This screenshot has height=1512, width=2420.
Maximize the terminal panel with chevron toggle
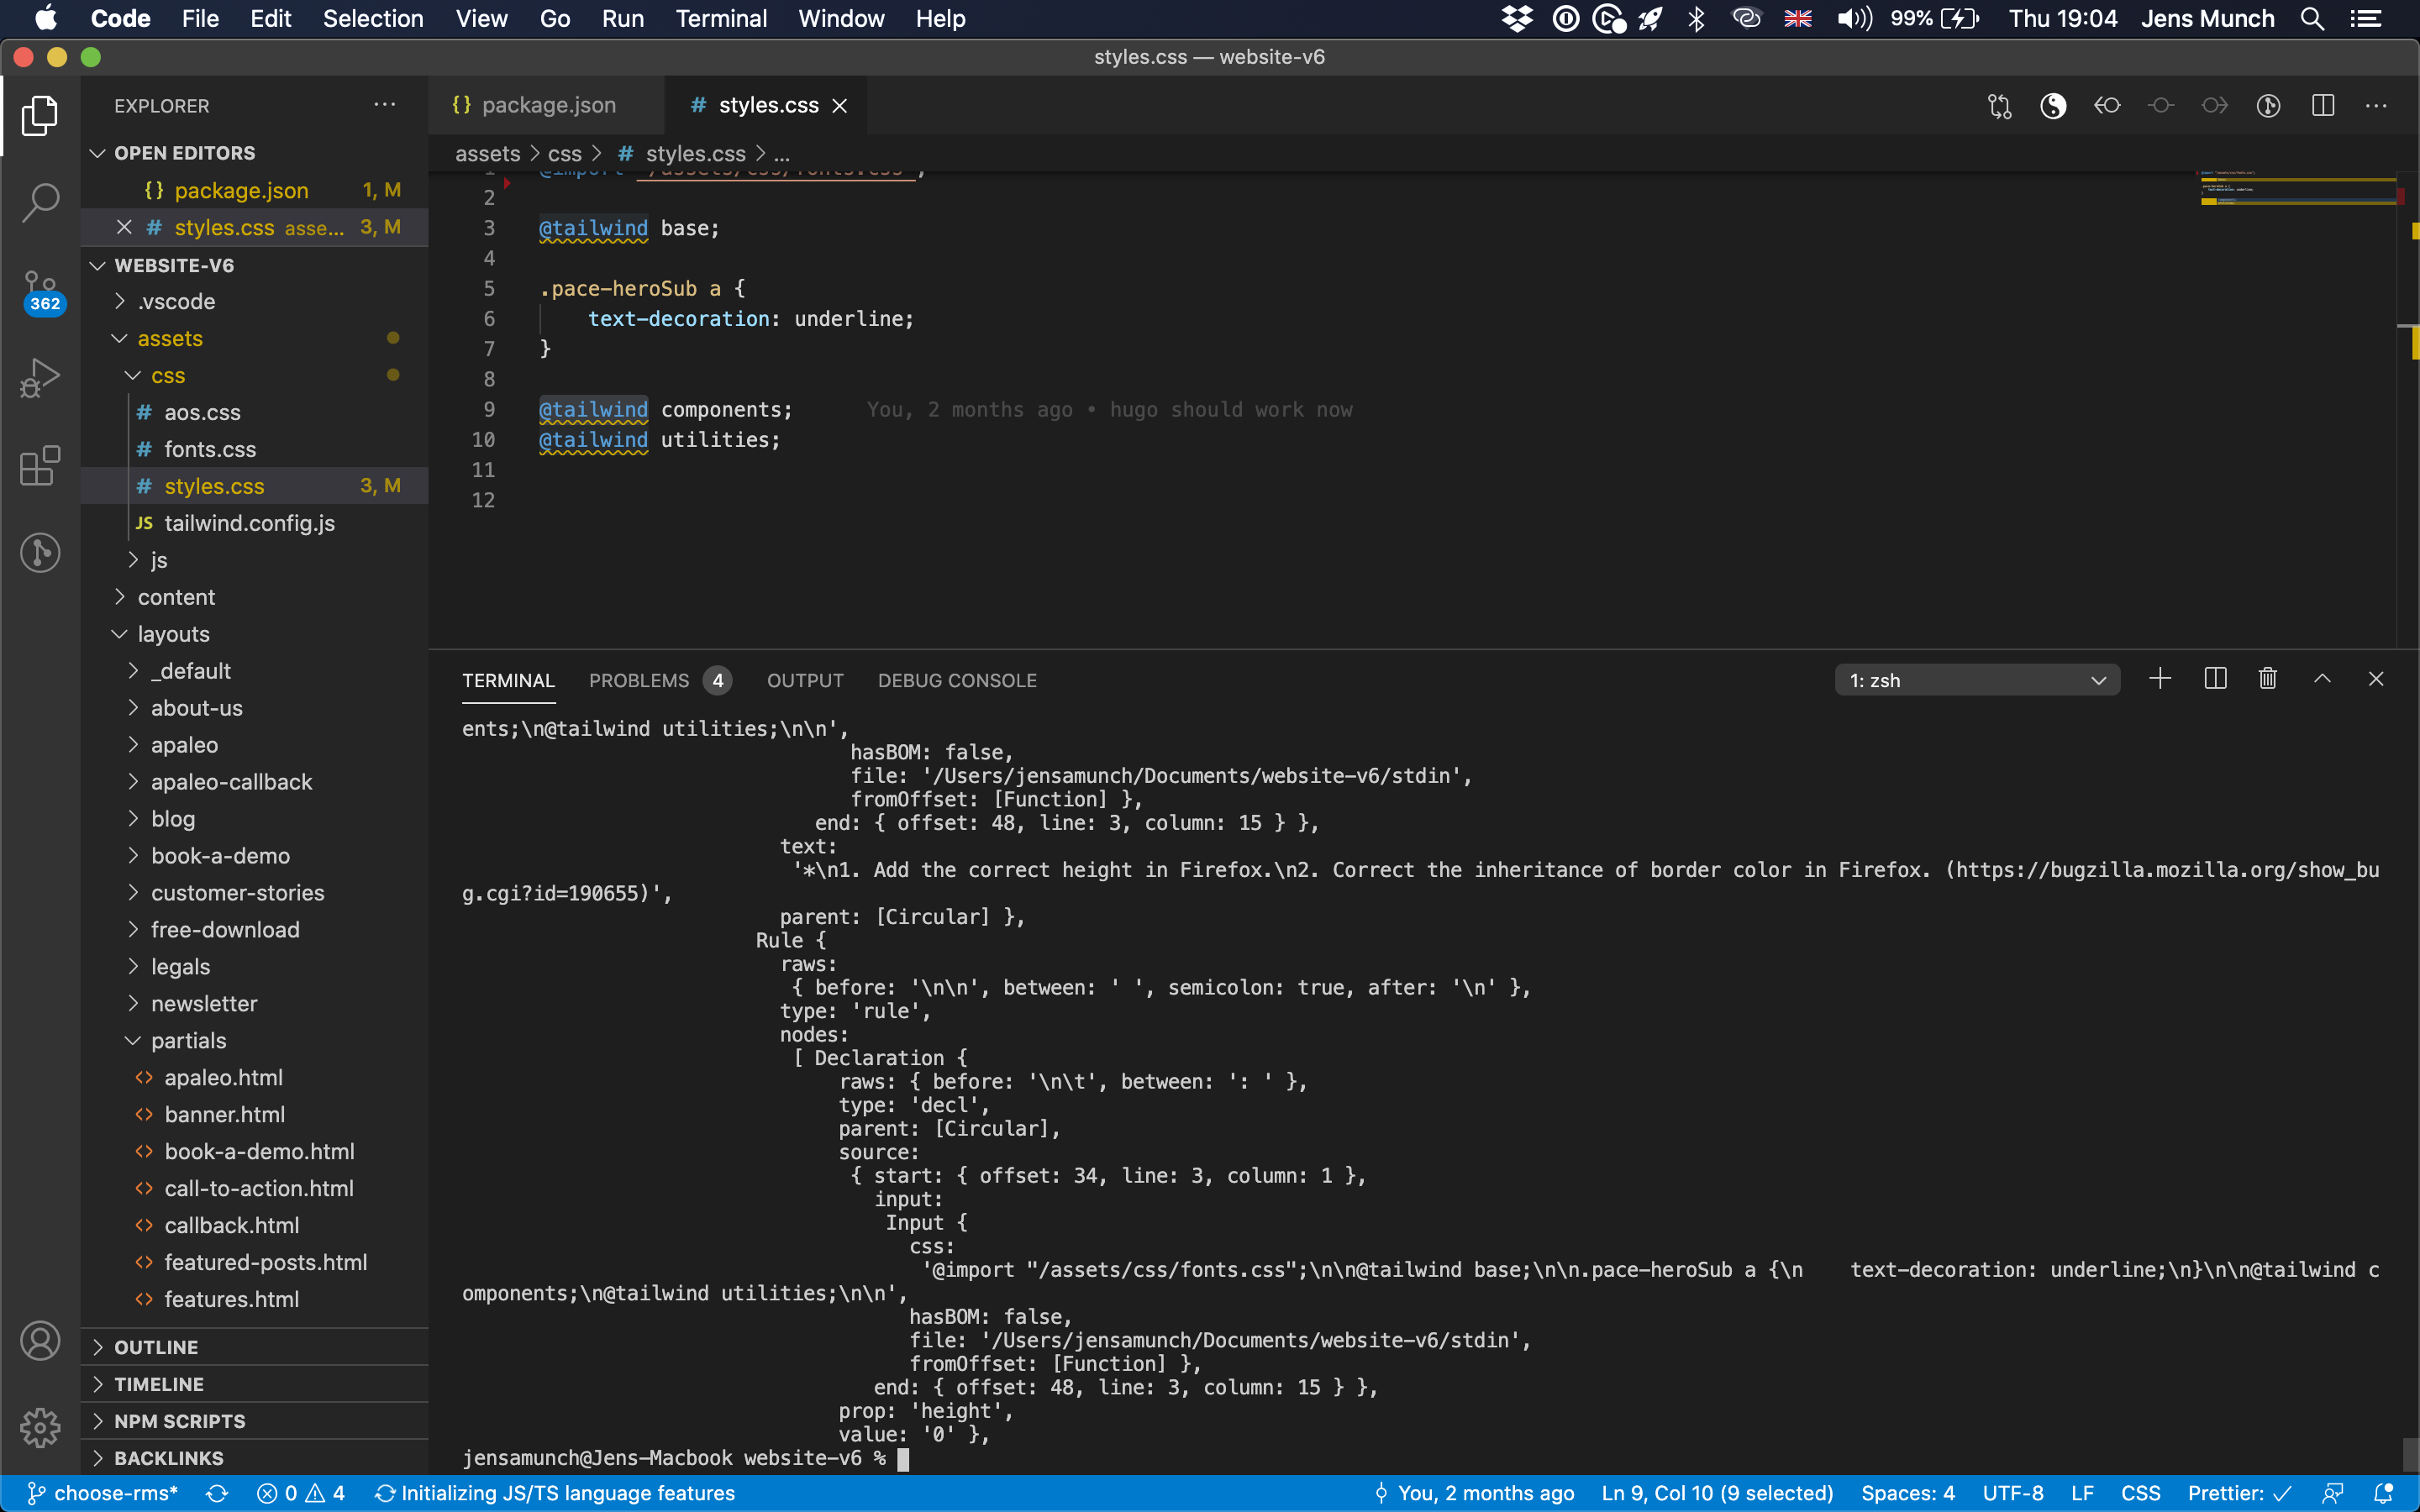tap(2322, 679)
